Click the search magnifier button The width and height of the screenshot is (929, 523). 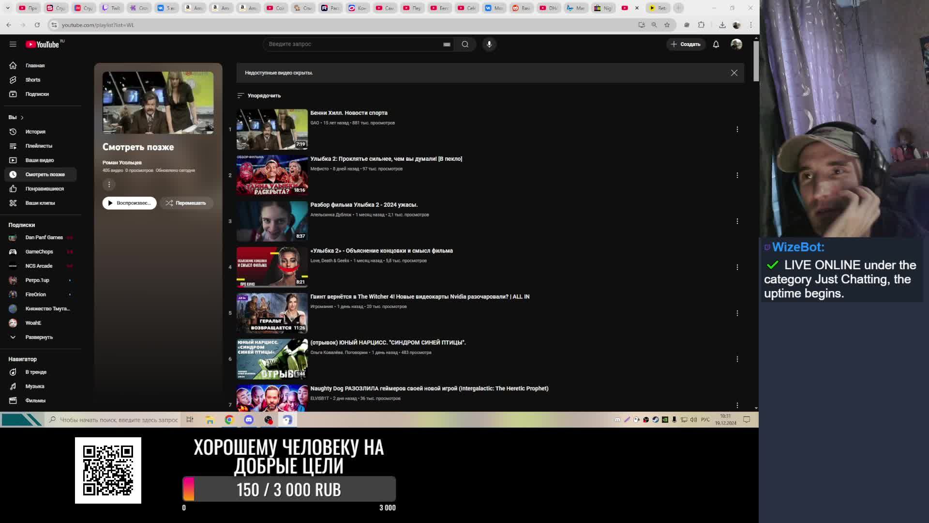click(x=465, y=44)
